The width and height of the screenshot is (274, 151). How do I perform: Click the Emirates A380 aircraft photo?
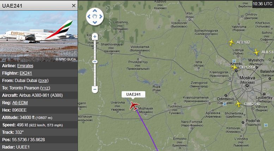[x=39, y=36]
